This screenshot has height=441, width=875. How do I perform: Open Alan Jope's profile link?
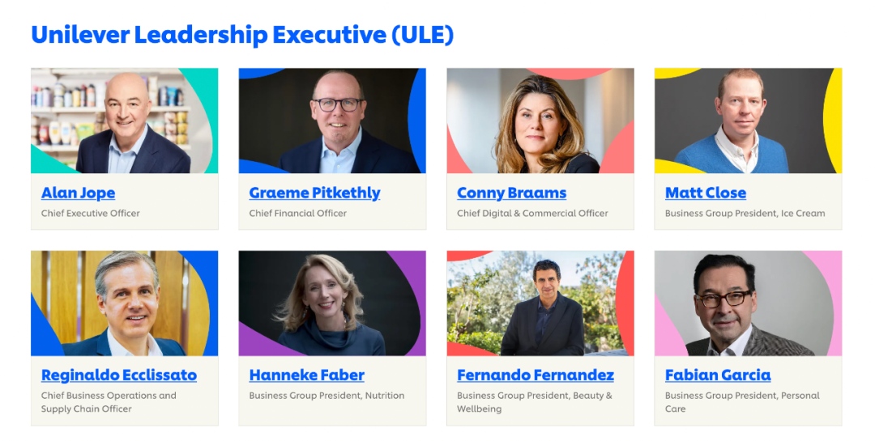[x=78, y=193]
